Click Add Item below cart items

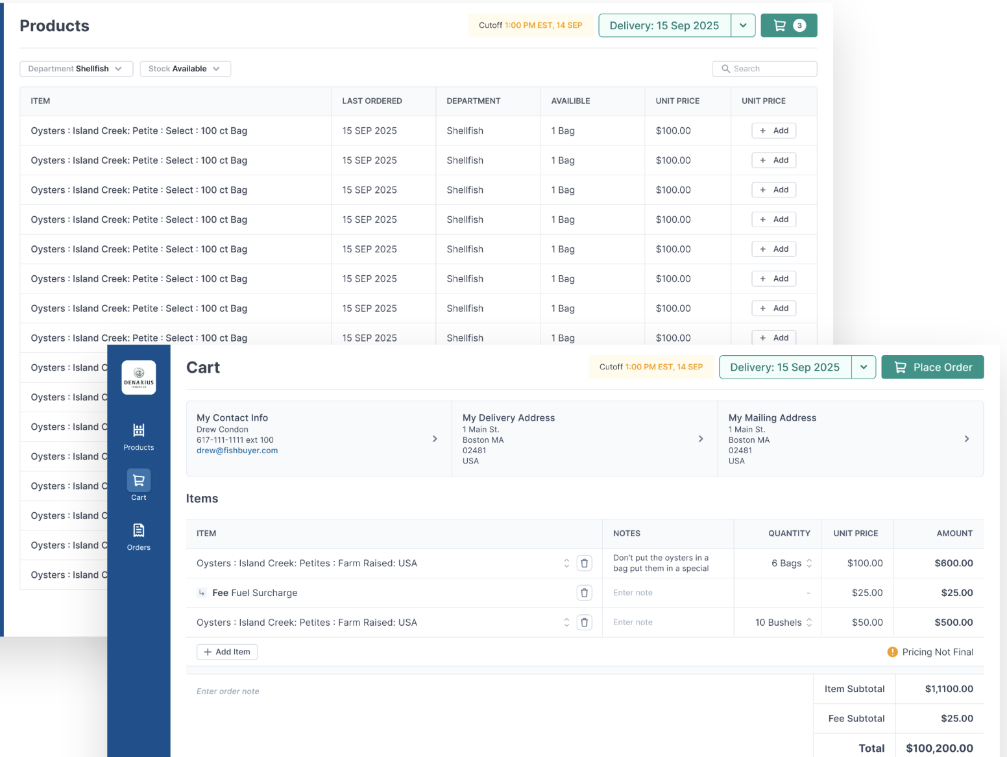tap(227, 652)
